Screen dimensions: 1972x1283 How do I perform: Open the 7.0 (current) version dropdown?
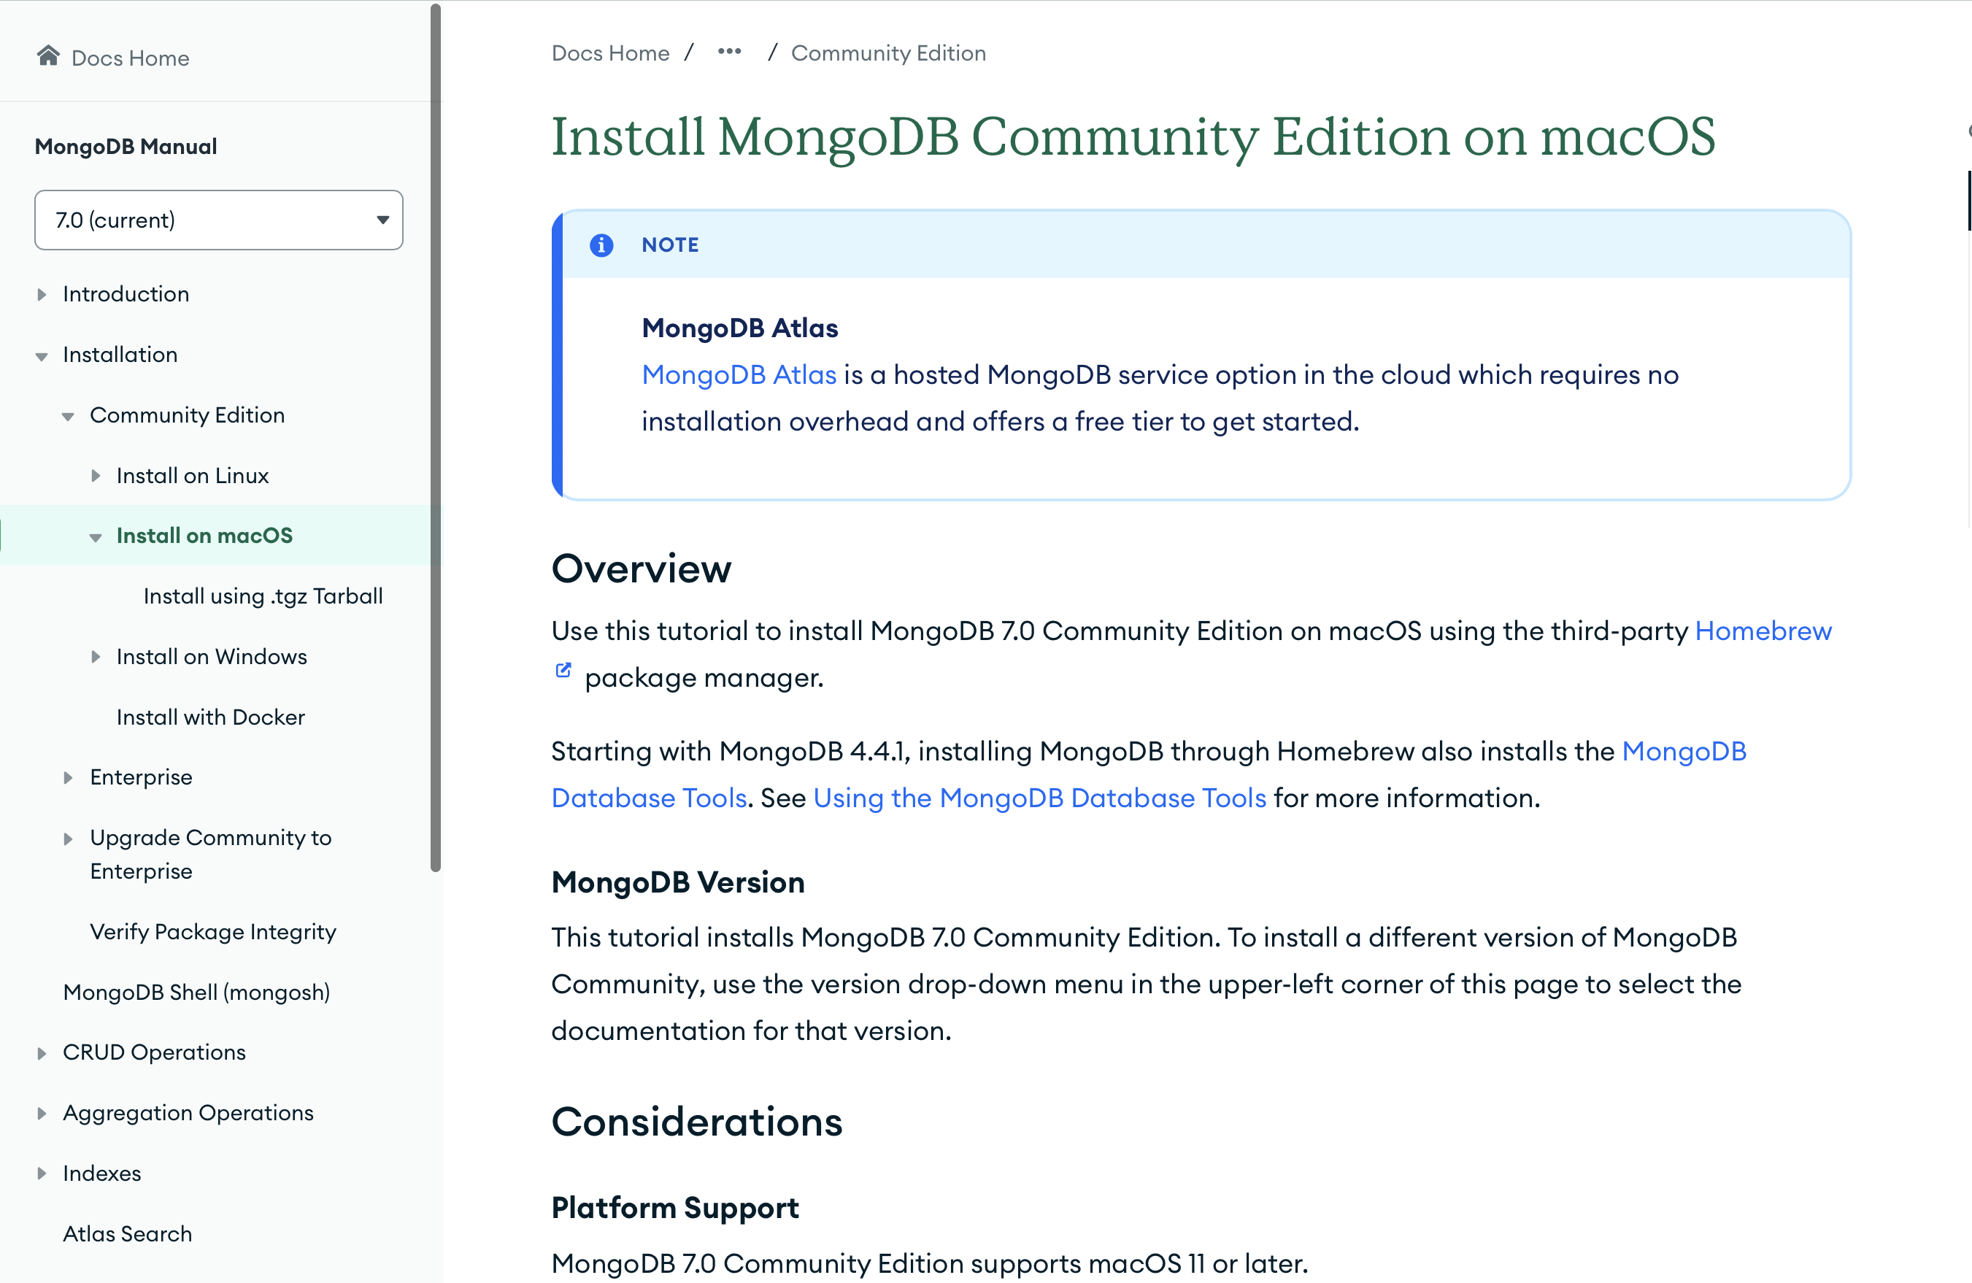click(219, 220)
